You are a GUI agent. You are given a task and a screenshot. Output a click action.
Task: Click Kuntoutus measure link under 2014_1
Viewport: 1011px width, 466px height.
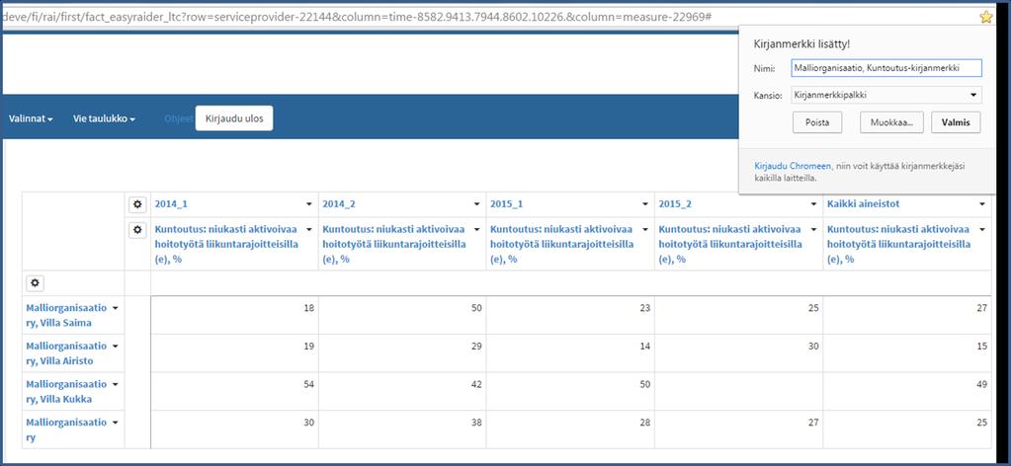click(227, 244)
